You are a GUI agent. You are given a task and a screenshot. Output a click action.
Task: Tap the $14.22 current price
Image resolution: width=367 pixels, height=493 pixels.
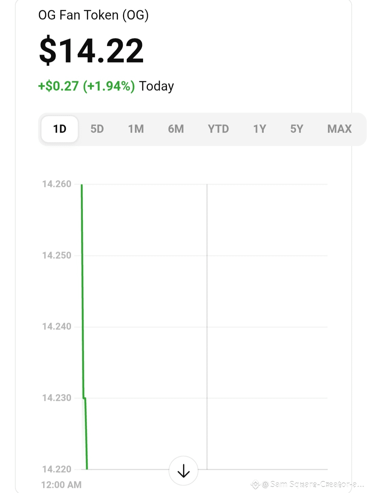(91, 51)
